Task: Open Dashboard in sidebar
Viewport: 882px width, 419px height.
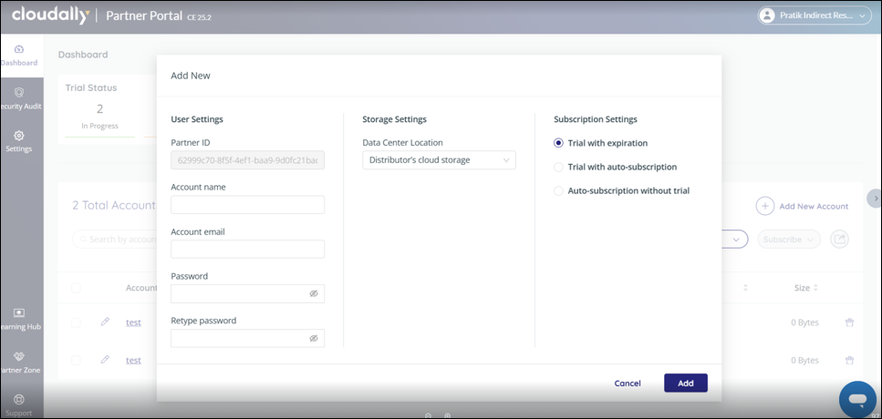Action: tap(19, 56)
